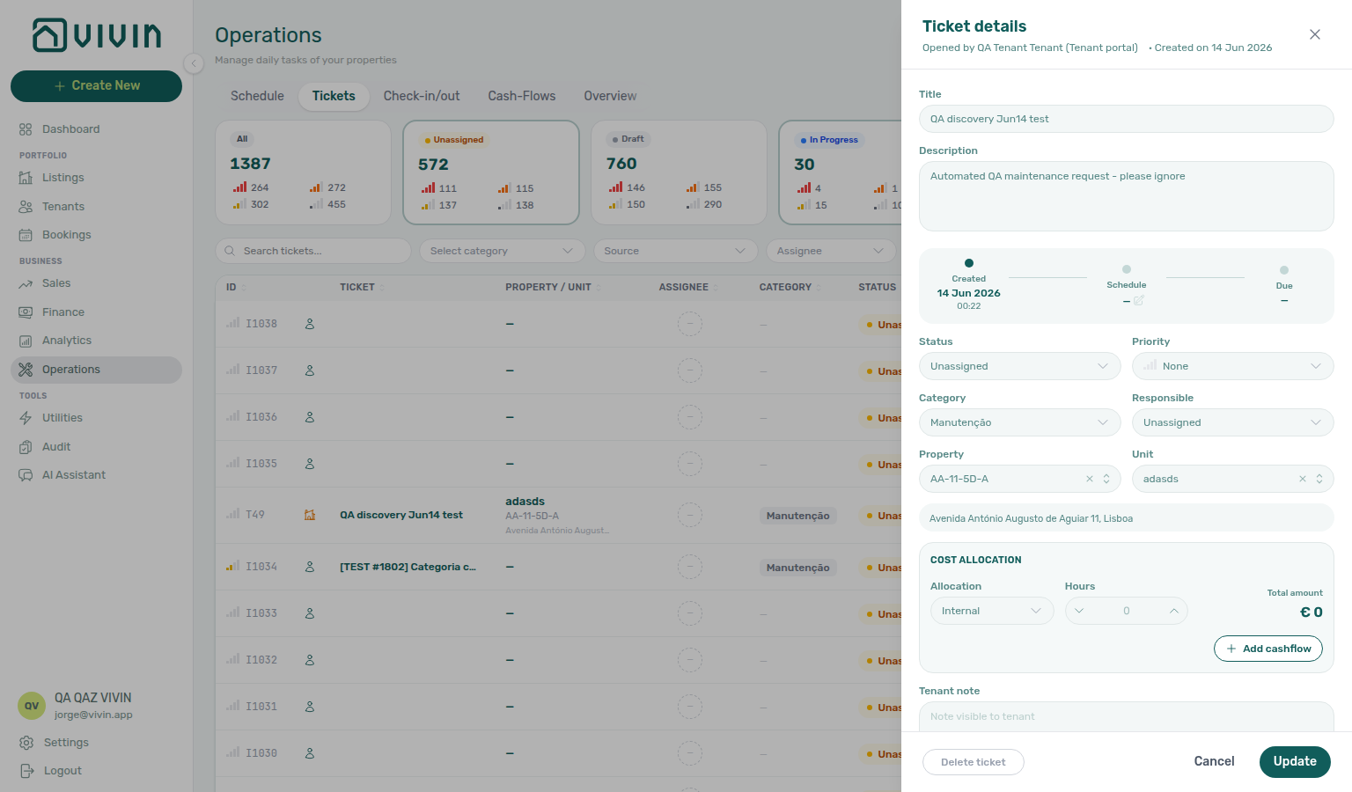The height and width of the screenshot is (792, 1352).
Task: Sort by the Category column header
Action: click(790, 287)
